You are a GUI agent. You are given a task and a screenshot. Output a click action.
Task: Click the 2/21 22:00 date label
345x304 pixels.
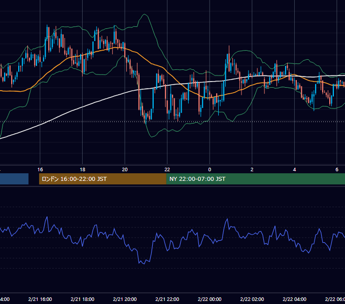[x=167, y=299]
